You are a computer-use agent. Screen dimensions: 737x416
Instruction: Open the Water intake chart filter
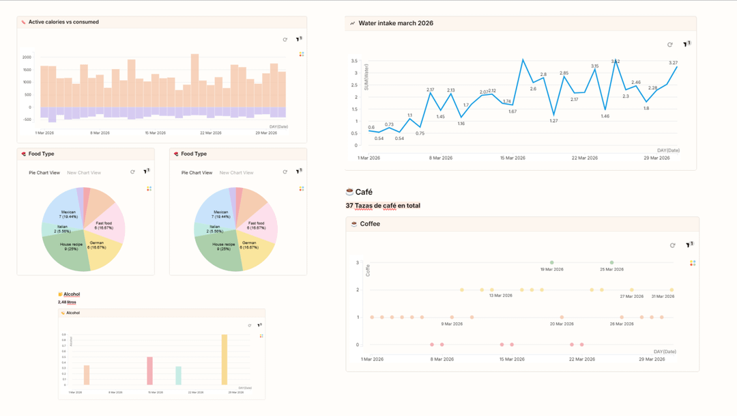point(687,44)
